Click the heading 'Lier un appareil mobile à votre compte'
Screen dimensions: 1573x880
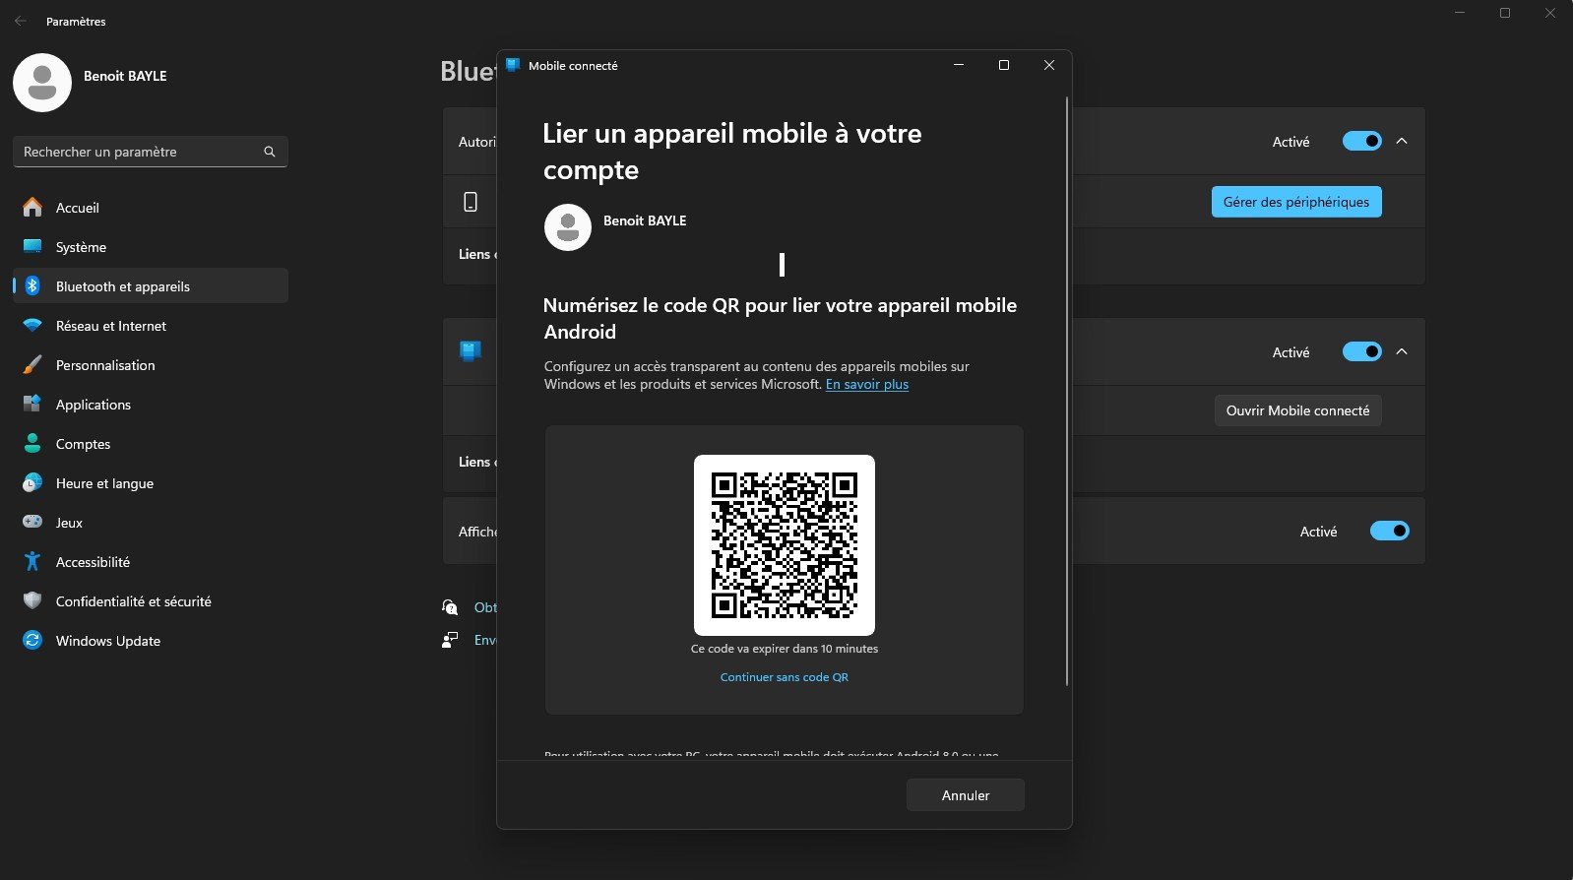point(732,152)
